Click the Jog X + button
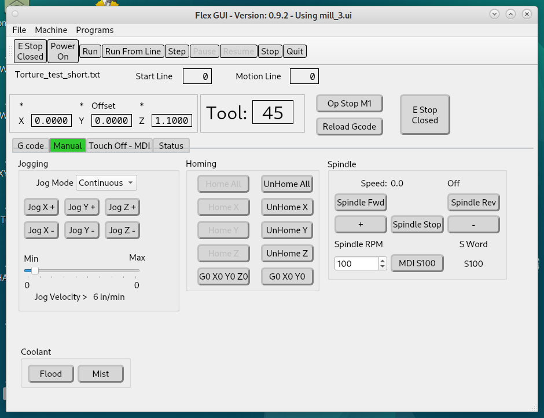Image resolution: width=544 pixels, height=418 pixels. (41, 207)
